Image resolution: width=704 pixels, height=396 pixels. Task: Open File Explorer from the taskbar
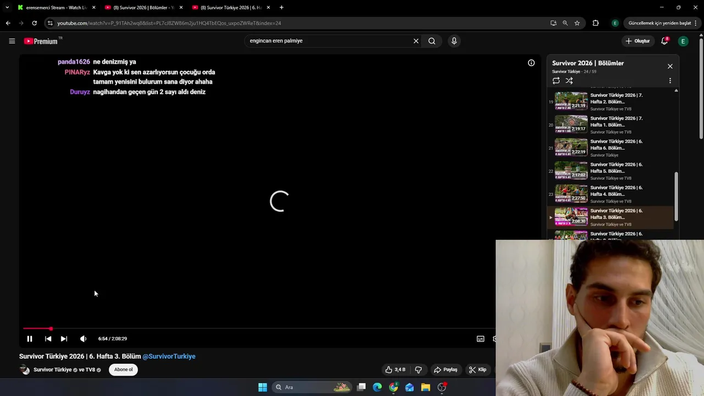[426, 387]
